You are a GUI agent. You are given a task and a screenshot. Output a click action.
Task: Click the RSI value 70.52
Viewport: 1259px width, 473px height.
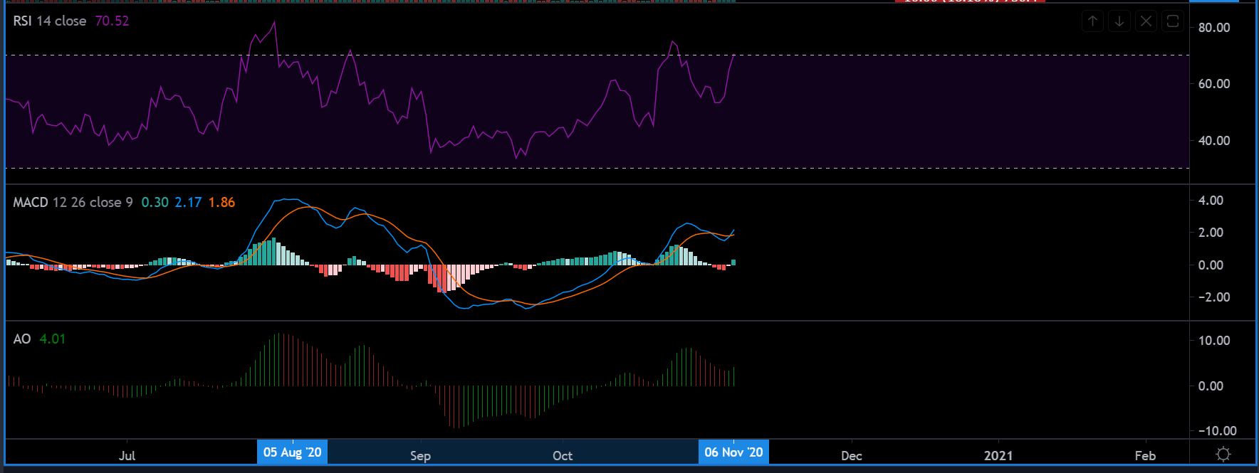click(112, 21)
